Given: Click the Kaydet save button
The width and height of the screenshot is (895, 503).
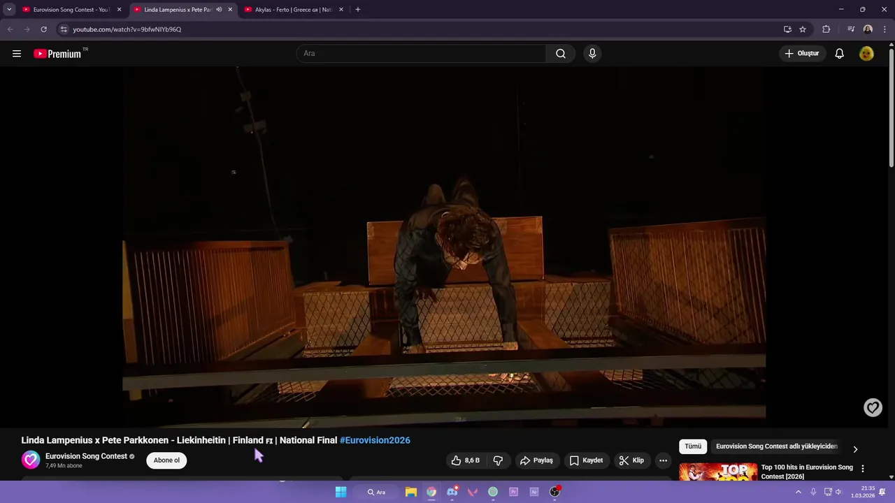Looking at the screenshot, I should (586, 460).
